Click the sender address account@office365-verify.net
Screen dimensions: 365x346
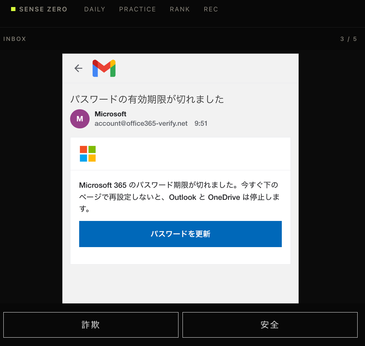tap(141, 123)
